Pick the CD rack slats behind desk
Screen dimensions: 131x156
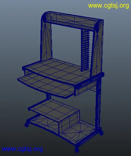pyautogui.click(x=85, y=50)
